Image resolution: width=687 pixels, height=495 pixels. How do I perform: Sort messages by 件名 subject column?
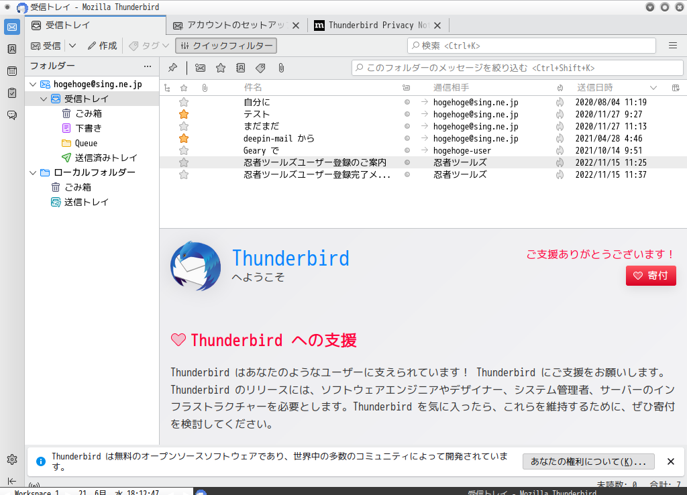(x=253, y=88)
